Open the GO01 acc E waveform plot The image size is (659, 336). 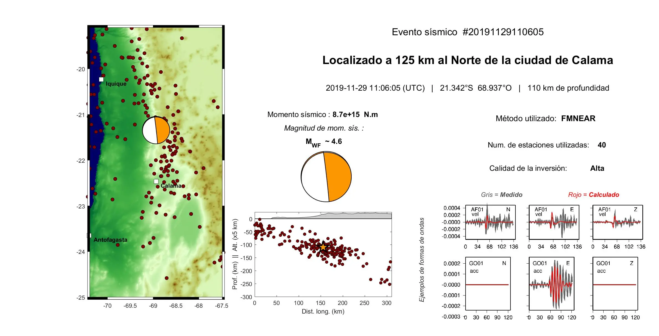click(551, 284)
